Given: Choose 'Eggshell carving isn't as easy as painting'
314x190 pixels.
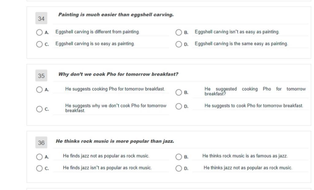Looking at the screenshot, I should tap(178, 32).
